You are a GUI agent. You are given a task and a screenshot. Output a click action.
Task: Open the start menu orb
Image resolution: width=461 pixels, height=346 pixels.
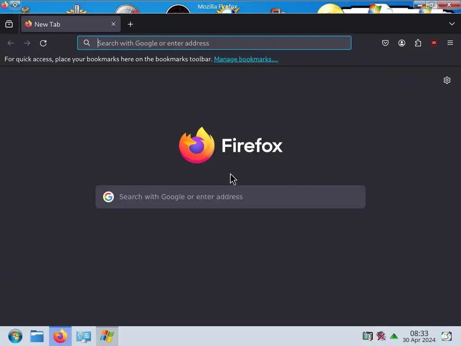[15, 336]
